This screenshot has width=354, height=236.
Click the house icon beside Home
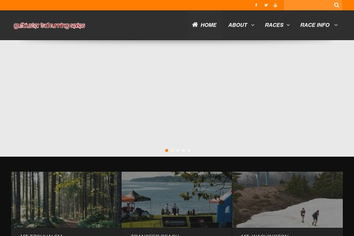195,24
